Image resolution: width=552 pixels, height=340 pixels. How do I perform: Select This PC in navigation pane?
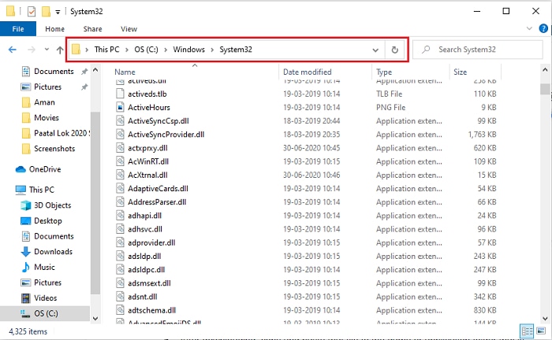(x=42, y=190)
